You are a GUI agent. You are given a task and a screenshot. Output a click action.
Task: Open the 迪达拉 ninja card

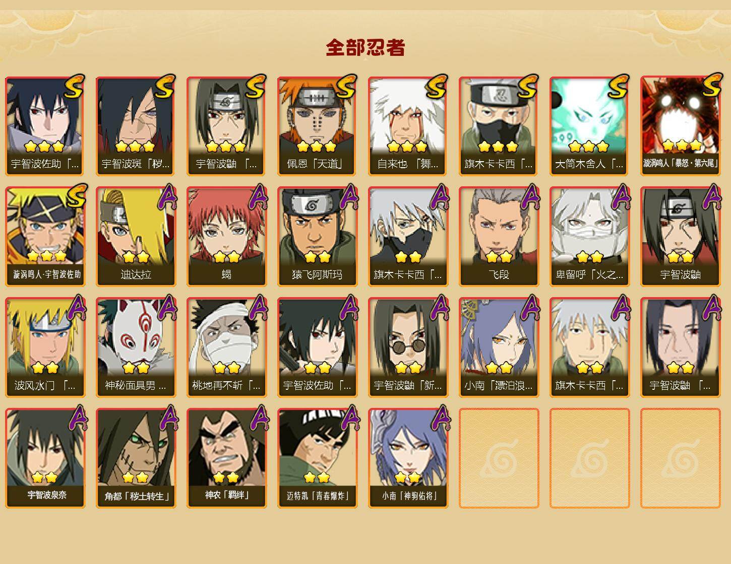pos(136,237)
